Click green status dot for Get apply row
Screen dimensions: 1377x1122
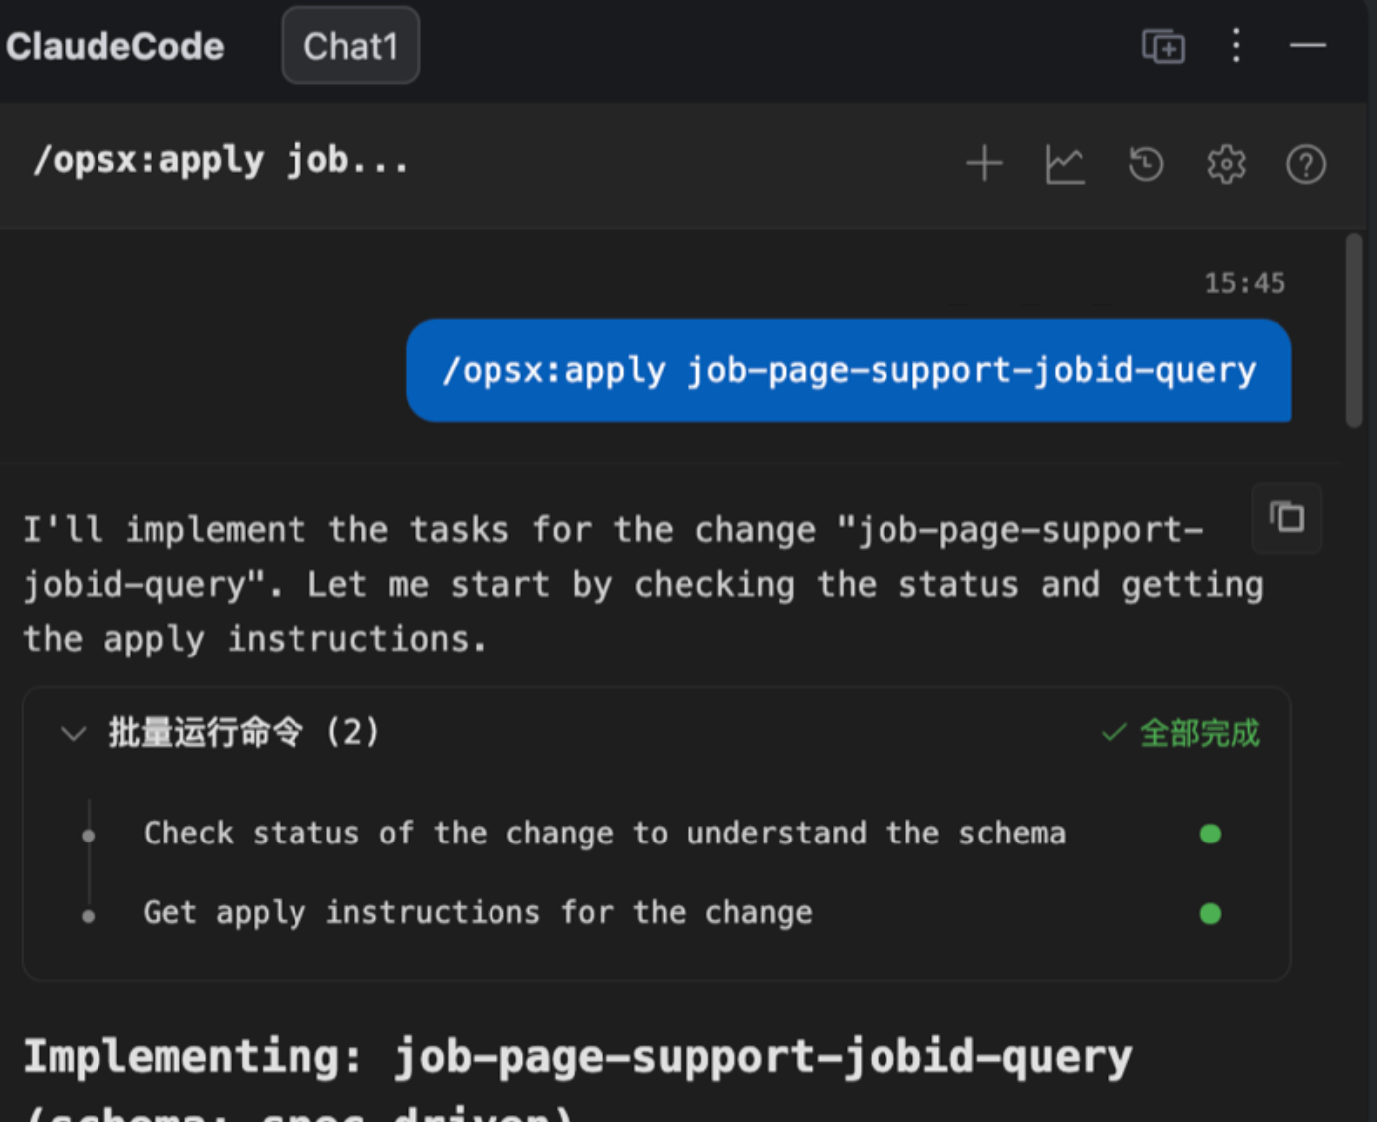pyautogui.click(x=1210, y=913)
